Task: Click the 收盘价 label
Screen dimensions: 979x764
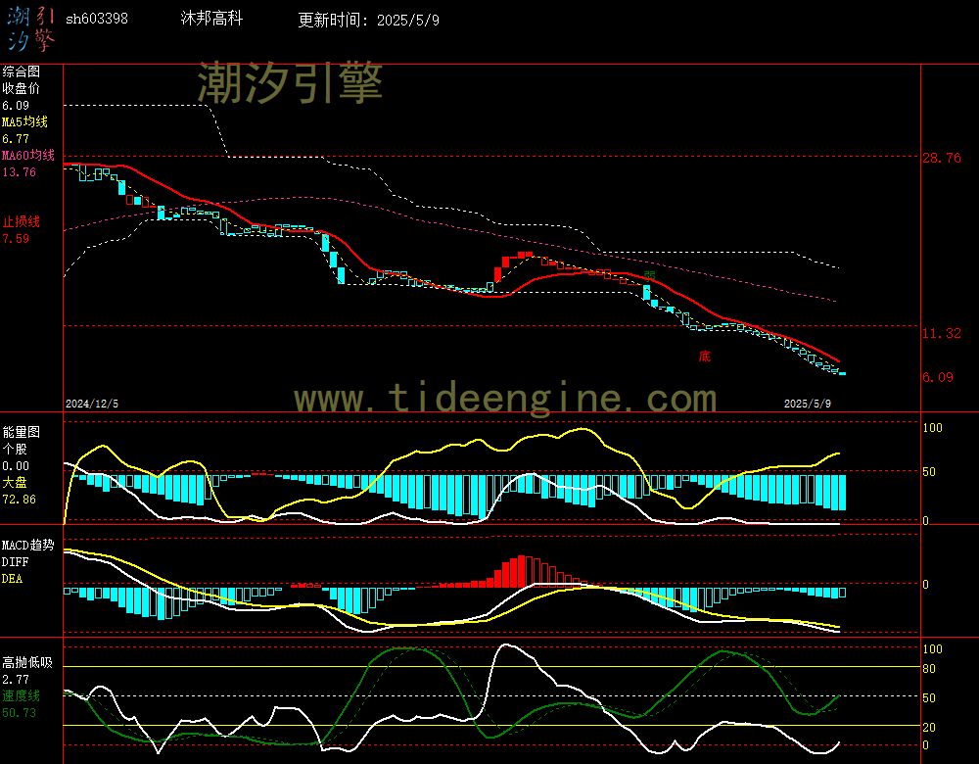Action: click(x=21, y=88)
